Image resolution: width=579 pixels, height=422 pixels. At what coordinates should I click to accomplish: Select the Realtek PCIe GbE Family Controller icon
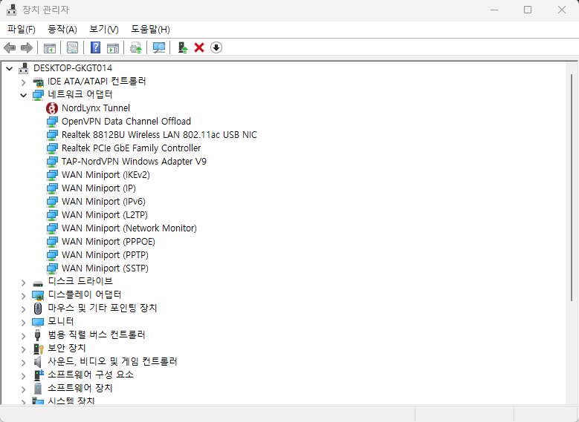point(52,148)
